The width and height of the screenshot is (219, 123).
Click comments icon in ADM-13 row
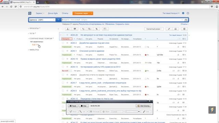click(x=183, y=71)
